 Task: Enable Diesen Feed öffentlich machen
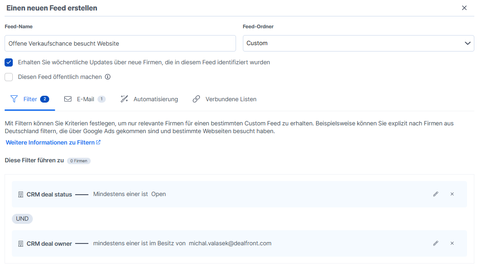[8, 77]
